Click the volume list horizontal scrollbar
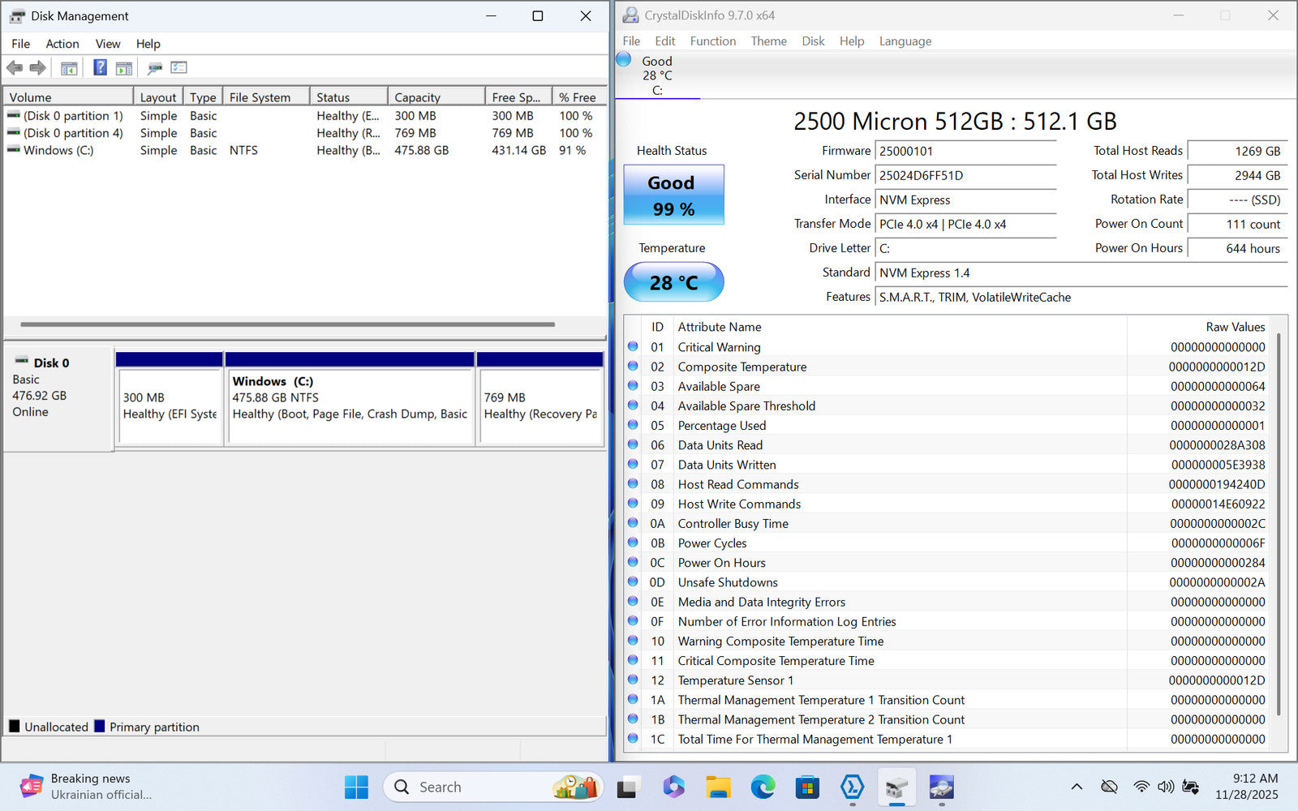The image size is (1298, 811). tap(287, 324)
